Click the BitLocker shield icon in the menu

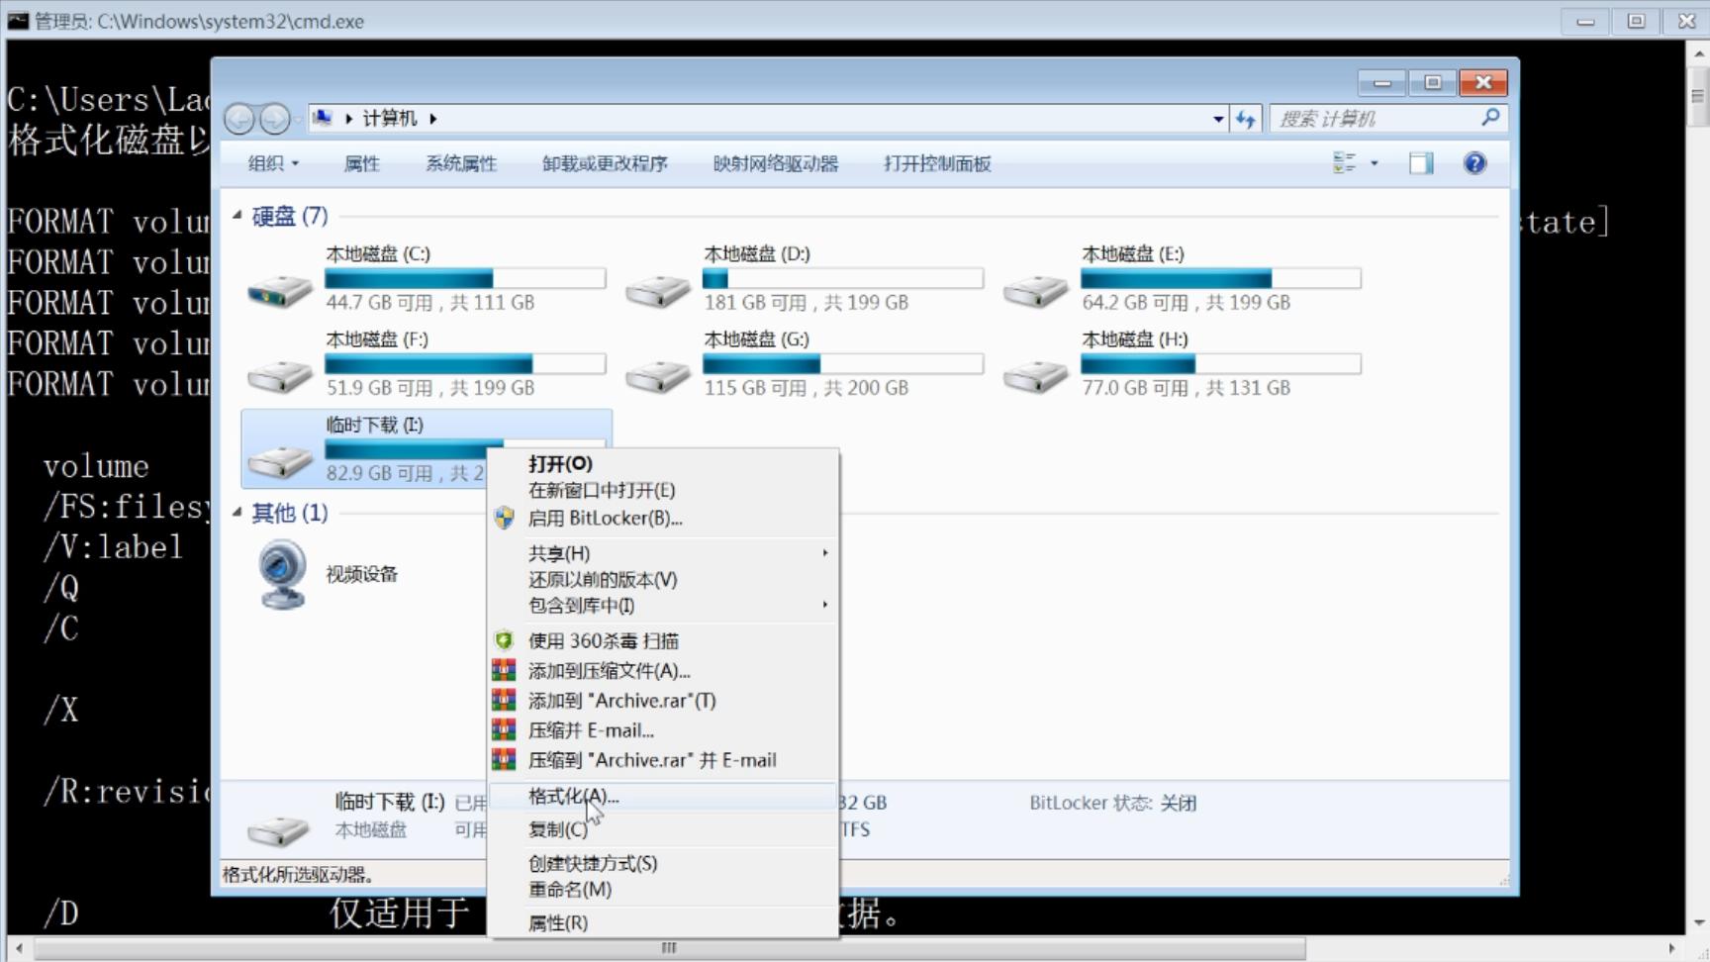point(504,518)
